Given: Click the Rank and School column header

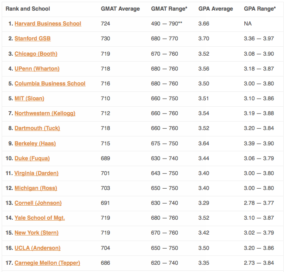Looking at the screenshot, I should [x=28, y=9].
